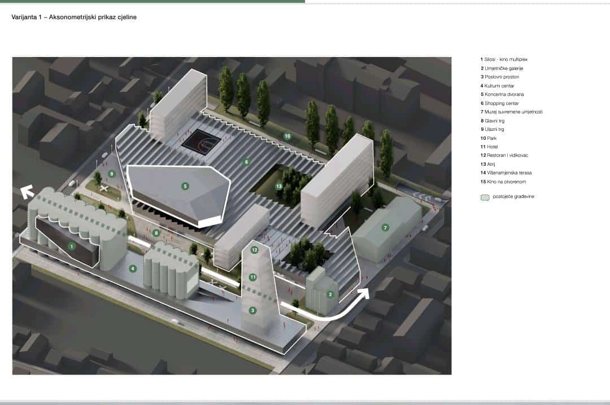Select marker 5 on the concert hall roof
This screenshot has height=405, width=610.
[185, 186]
